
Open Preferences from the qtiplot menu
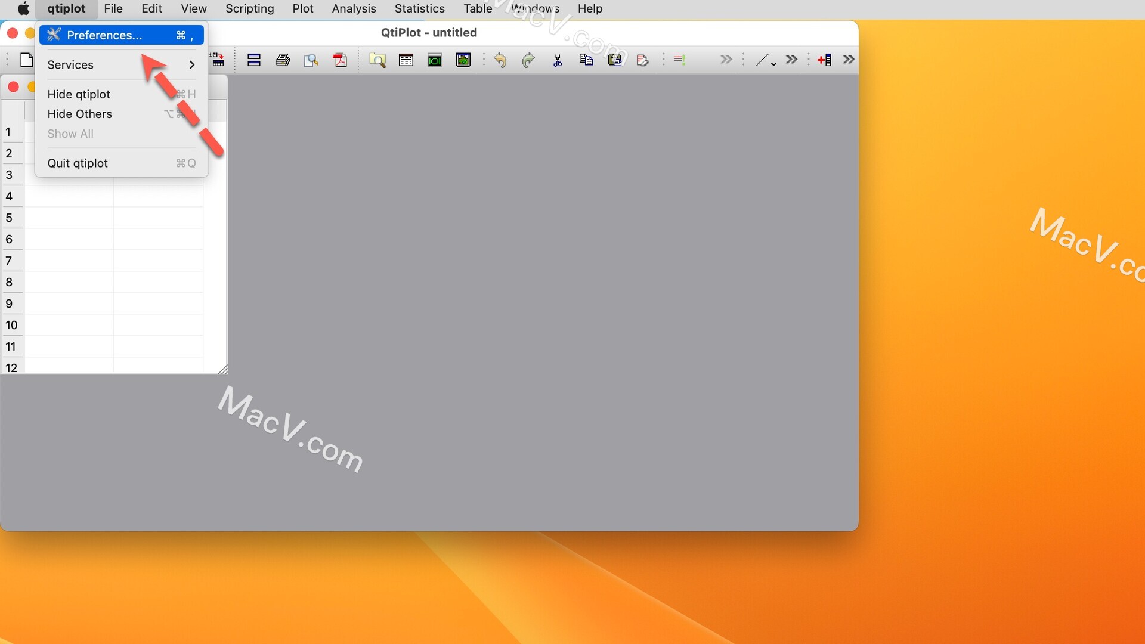122,35
